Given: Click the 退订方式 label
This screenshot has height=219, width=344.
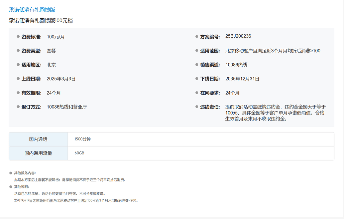Looking at the screenshot, I should click(31, 107).
